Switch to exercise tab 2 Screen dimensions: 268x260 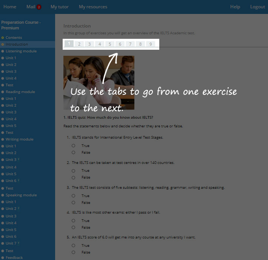[79, 44]
